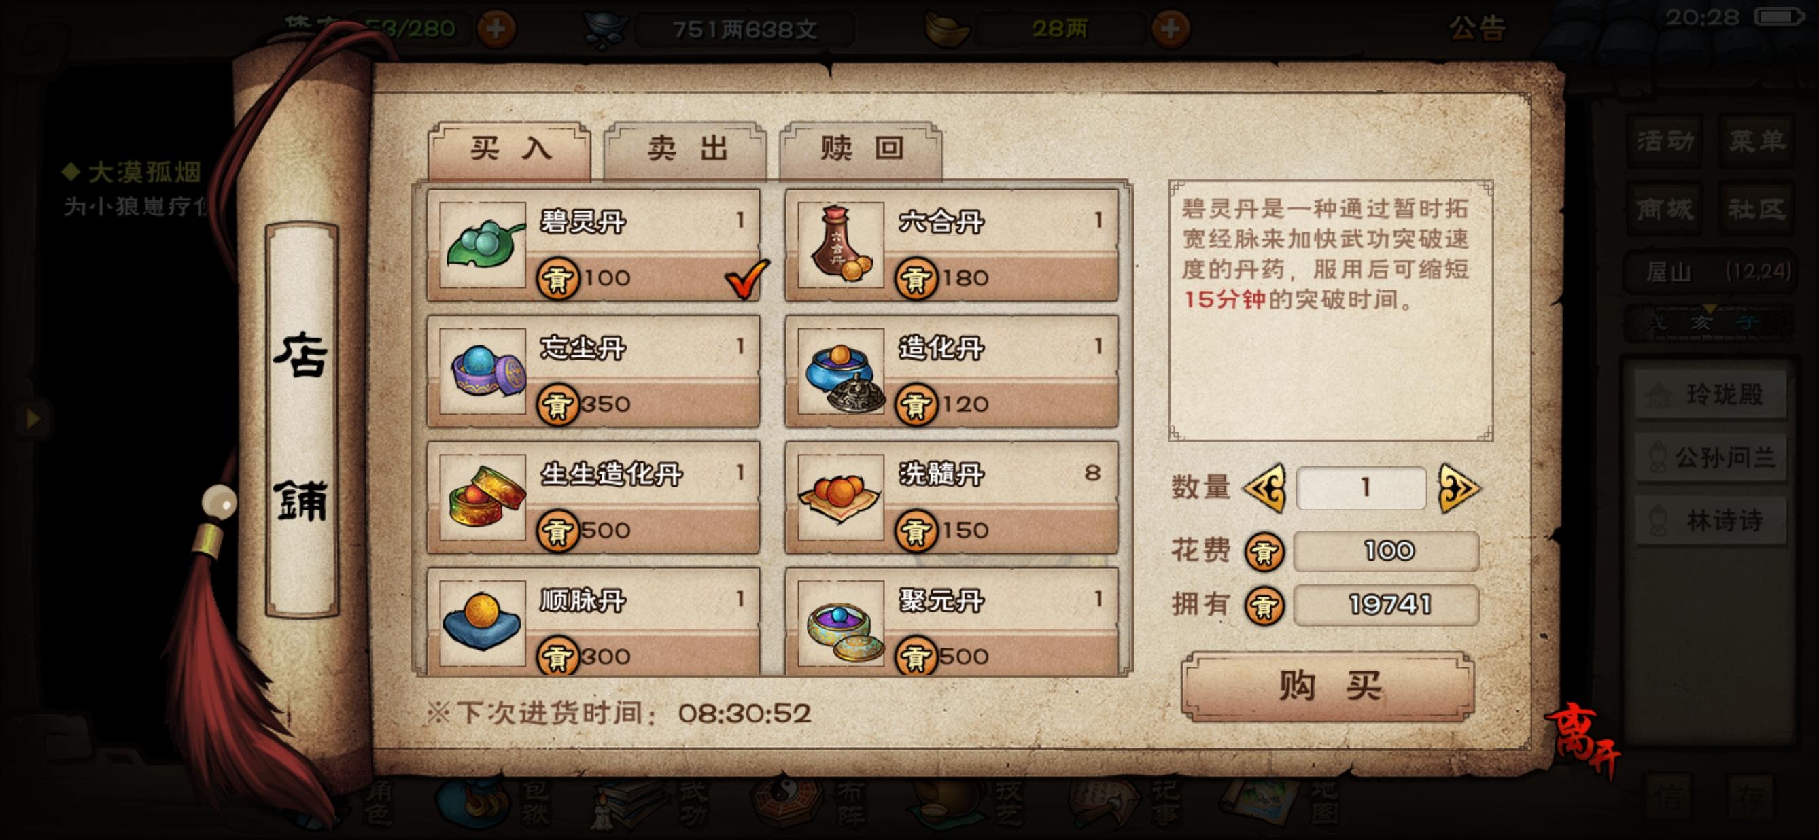Select the 生生造化丹 red box icon
Image resolution: width=1819 pixels, height=840 pixels.
point(483,497)
